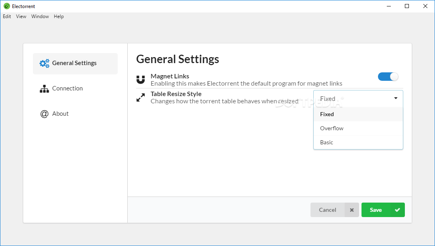The image size is (435, 246).
Task: Click the checkmark icon on Save button
Action: [x=397, y=210]
